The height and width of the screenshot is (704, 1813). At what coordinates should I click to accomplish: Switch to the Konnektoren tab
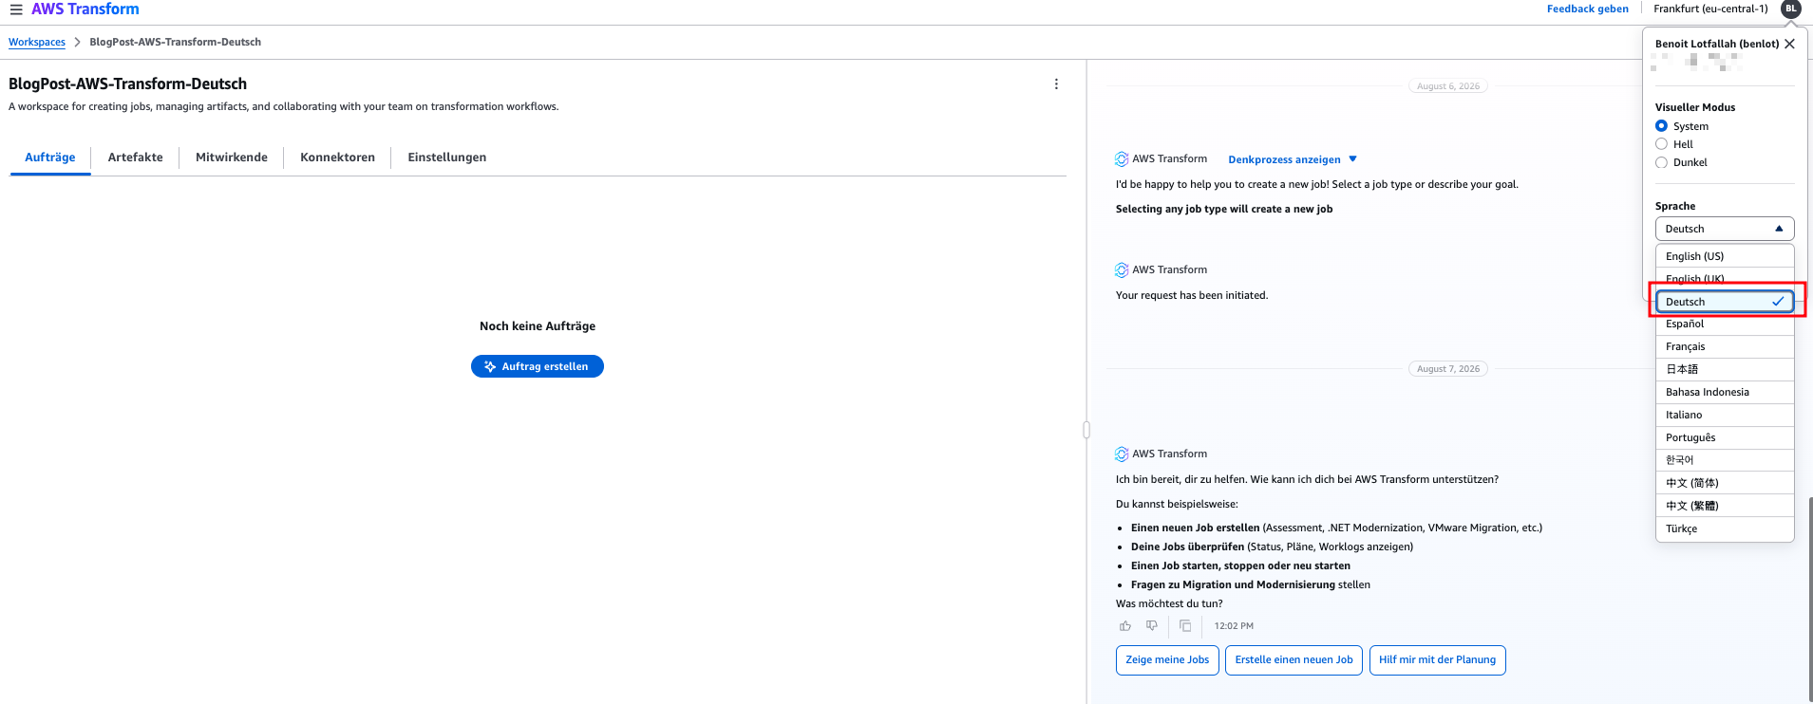tap(337, 157)
